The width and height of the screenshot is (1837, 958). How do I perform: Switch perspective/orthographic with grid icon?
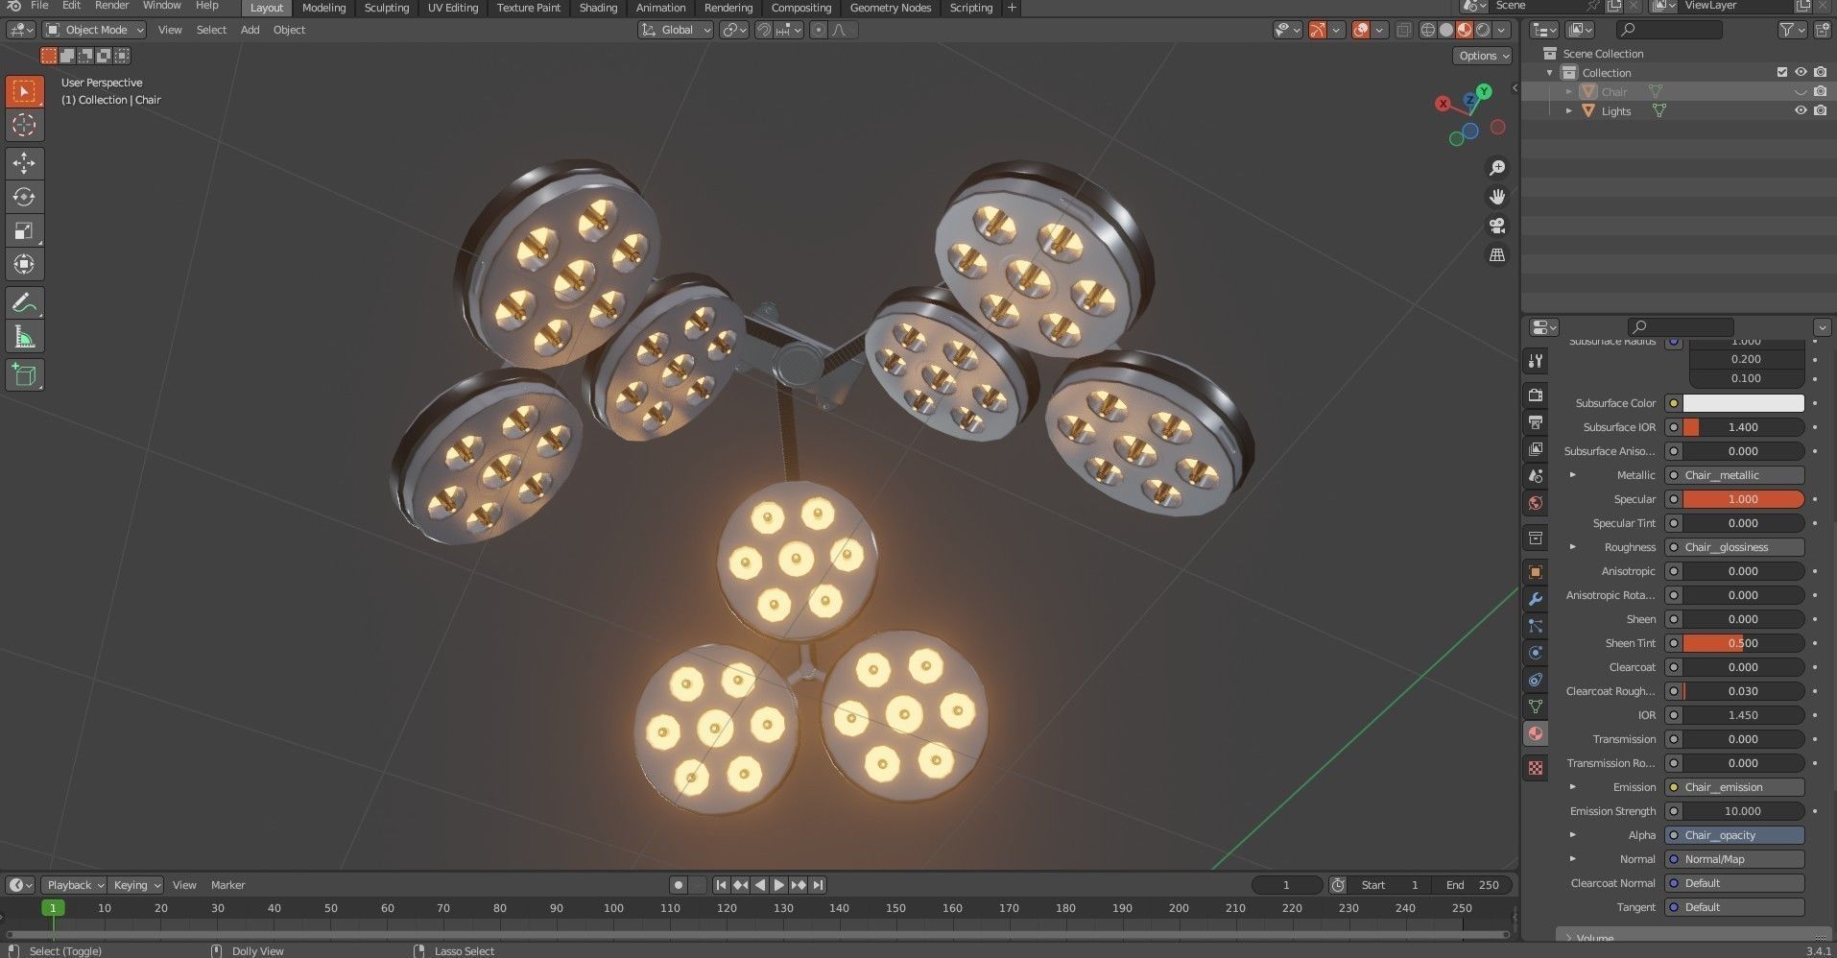1497,254
